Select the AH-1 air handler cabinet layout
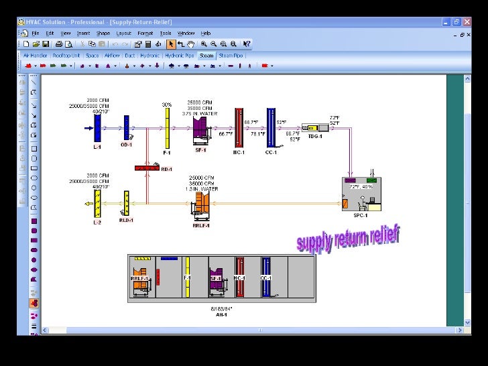The image size is (488, 366). (222, 278)
